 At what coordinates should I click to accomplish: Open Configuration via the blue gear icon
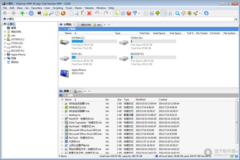[x=206, y=13]
